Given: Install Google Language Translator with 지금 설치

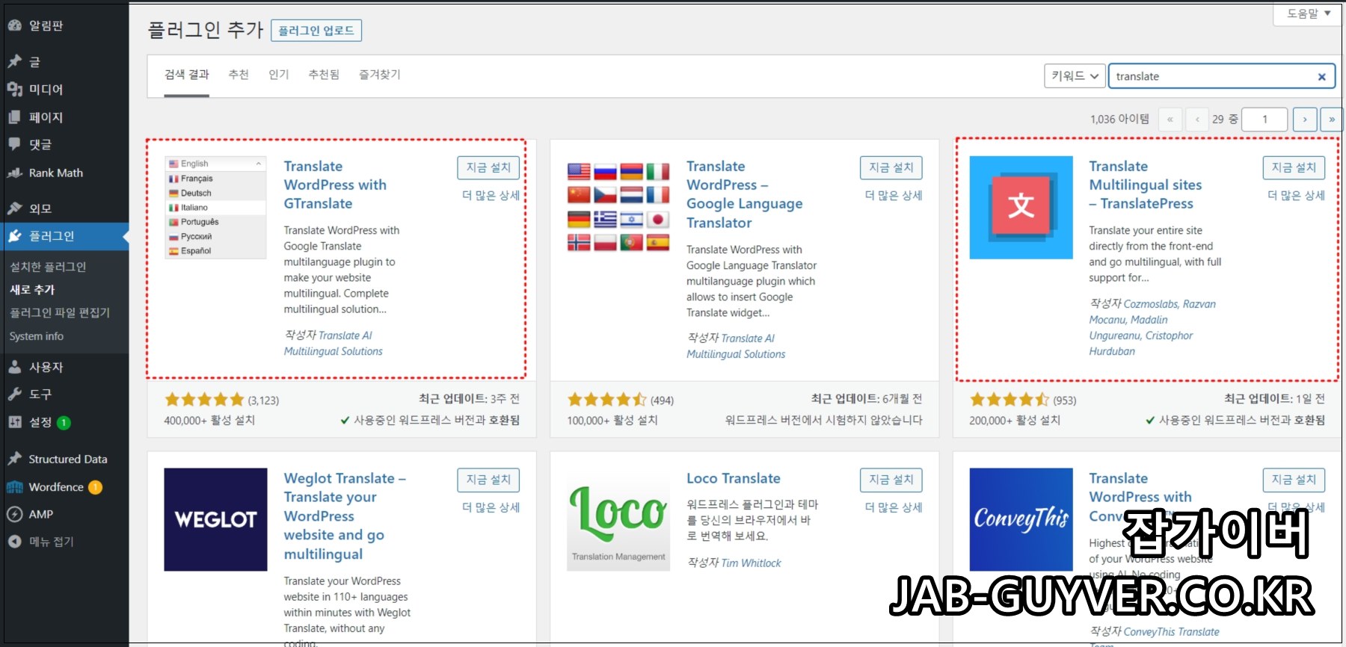Looking at the screenshot, I should 891,167.
